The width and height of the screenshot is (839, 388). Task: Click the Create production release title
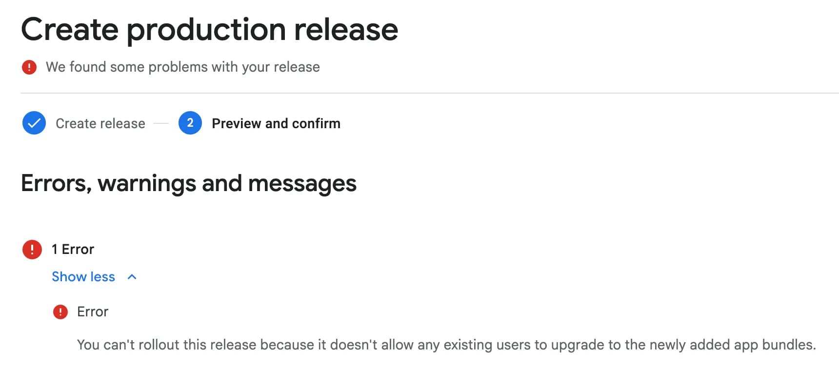point(210,29)
